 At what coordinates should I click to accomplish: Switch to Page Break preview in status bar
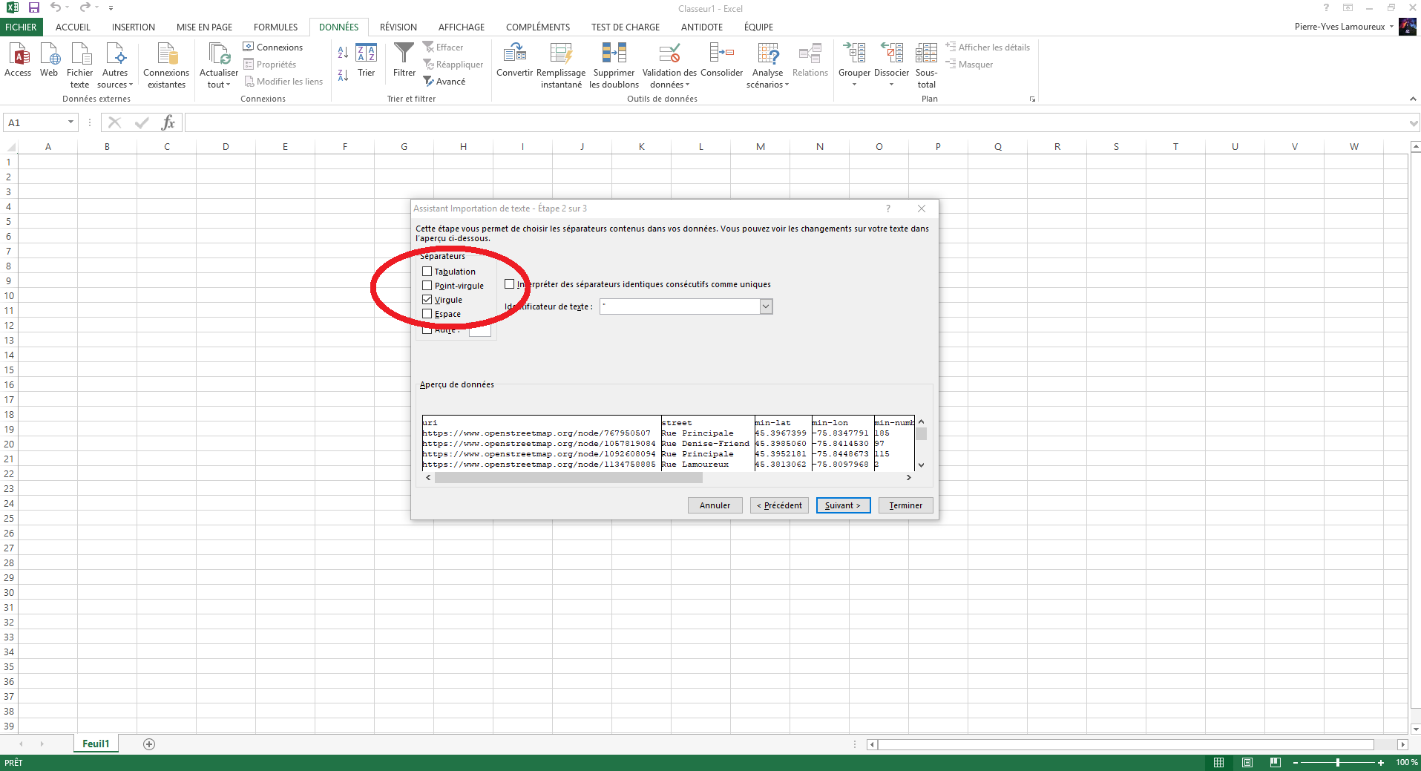[1276, 763]
